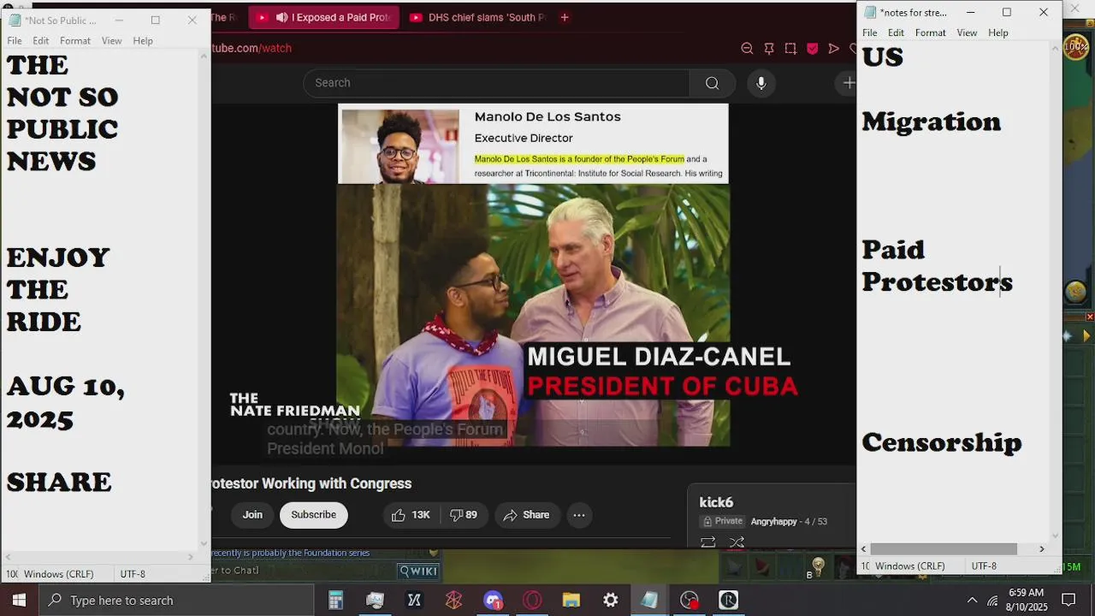The width and height of the screenshot is (1095, 616).
Task: Switch to the 'DHS chief slams South P' tab
Action: coord(477,17)
